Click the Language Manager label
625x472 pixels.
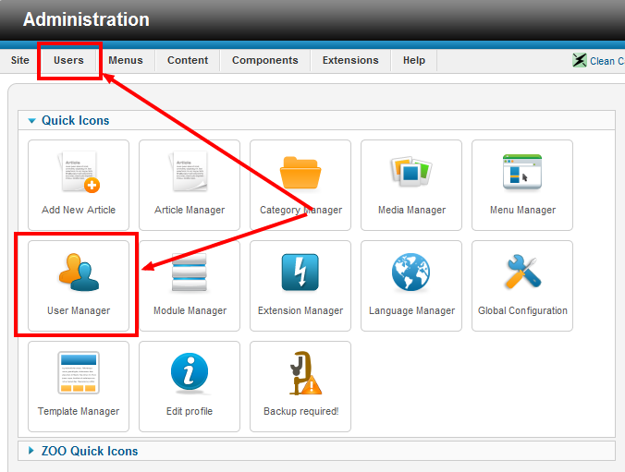tap(411, 310)
